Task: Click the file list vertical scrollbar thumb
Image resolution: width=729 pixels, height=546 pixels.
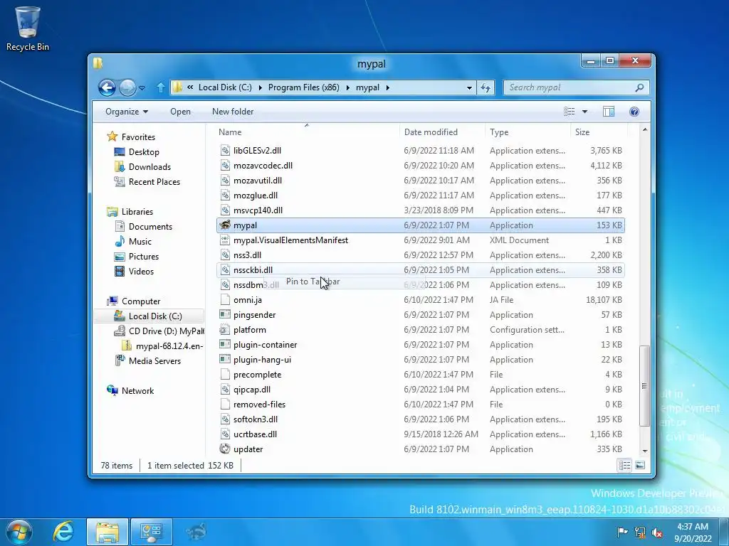Action: [644, 386]
